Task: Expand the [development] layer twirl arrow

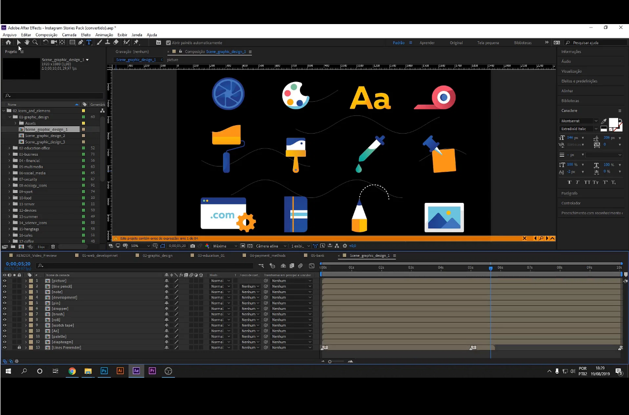Action: (x=26, y=297)
